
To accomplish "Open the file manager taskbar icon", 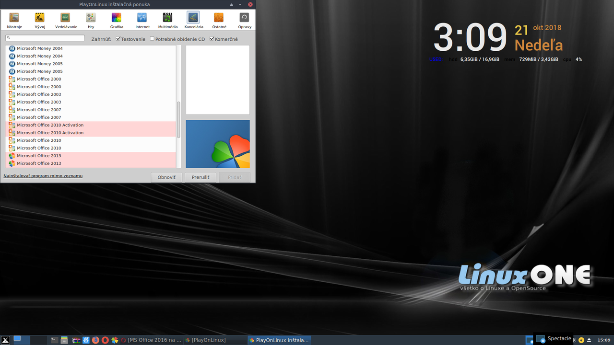I will pos(64,340).
